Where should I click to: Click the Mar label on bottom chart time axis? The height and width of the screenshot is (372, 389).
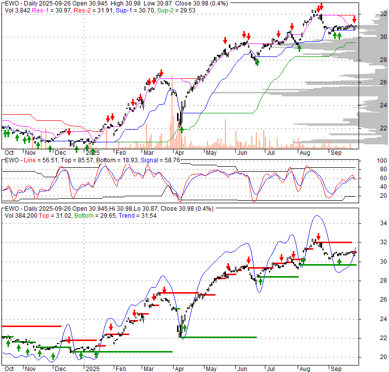[149, 369]
